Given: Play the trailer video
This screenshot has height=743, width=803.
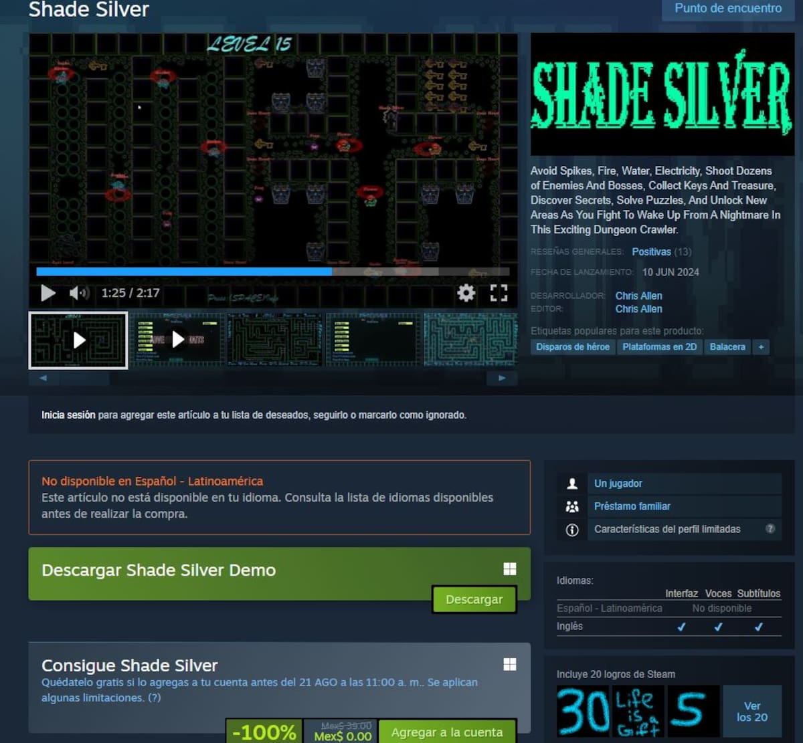Looking at the screenshot, I should tap(48, 293).
